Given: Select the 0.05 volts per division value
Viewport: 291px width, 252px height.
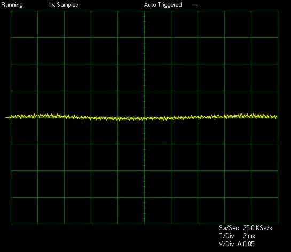Looking at the screenshot, I should (x=249, y=244).
